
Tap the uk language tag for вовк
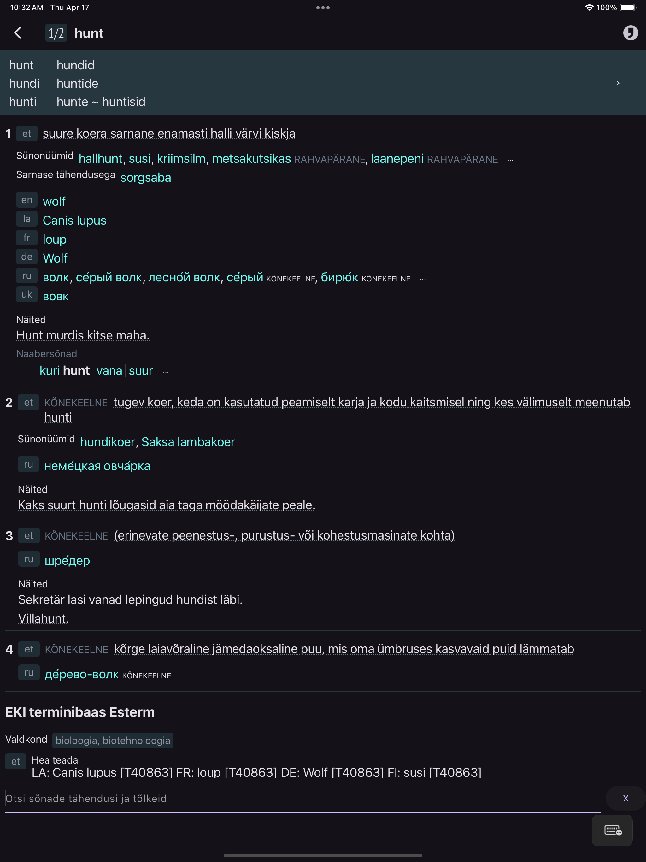[27, 295]
